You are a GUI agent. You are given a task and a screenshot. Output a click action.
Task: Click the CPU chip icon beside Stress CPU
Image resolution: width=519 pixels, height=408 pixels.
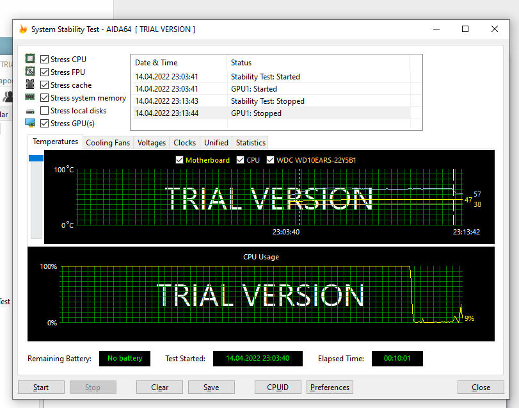pos(30,59)
